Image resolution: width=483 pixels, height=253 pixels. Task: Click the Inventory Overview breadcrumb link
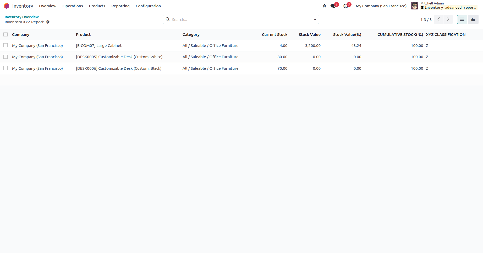click(x=21, y=17)
